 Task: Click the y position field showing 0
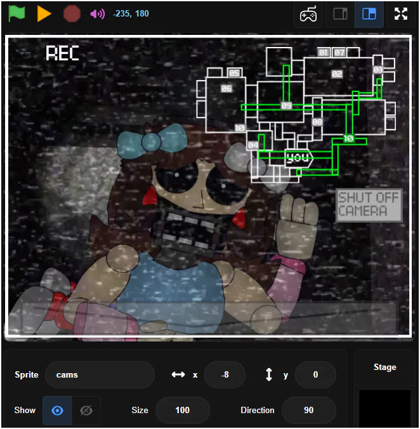(x=315, y=374)
